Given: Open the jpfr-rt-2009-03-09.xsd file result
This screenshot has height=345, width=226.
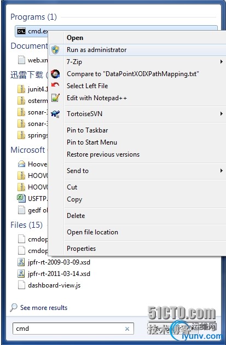Looking at the screenshot, I should point(59,262).
